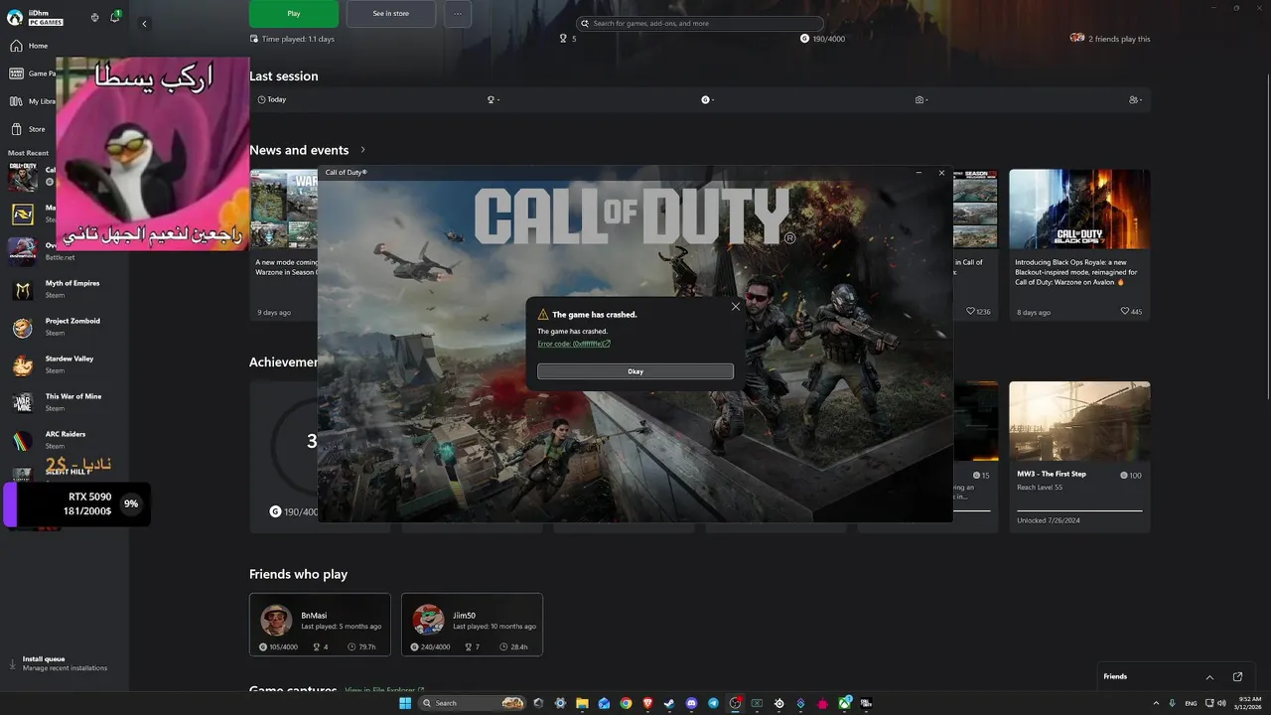Click the green Play button

coord(293,14)
